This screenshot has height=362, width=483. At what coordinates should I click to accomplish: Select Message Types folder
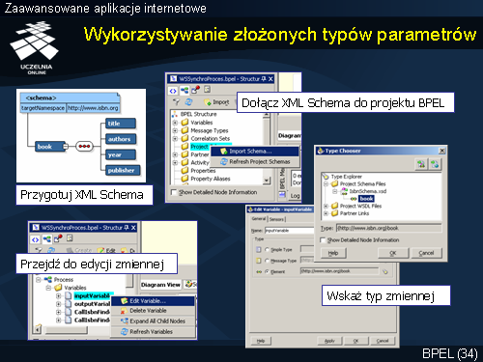pyautogui.click(x=205, y=130)
